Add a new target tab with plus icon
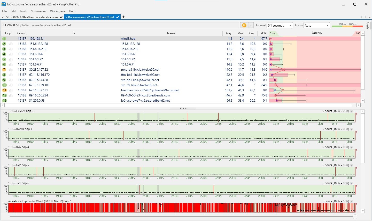Screen dimensions: 372x221 coord(123,17)
